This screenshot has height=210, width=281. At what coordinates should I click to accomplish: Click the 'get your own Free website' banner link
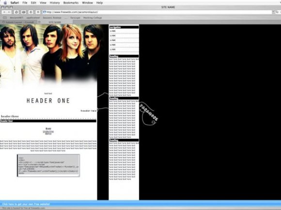point(26,204)
